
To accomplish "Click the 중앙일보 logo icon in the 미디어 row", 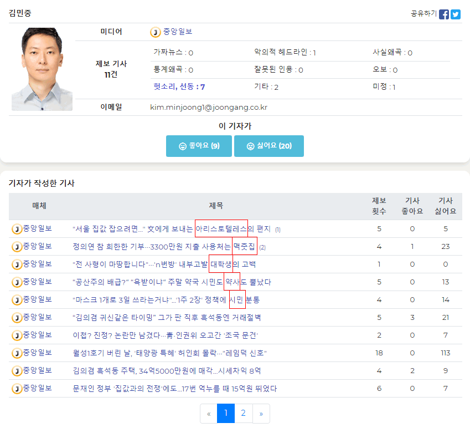I will point(155,32).
